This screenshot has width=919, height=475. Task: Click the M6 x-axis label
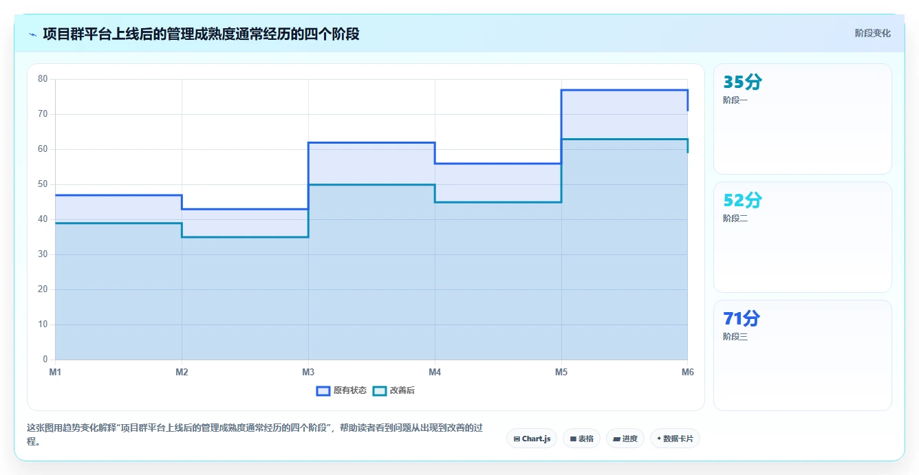point(688,372)
